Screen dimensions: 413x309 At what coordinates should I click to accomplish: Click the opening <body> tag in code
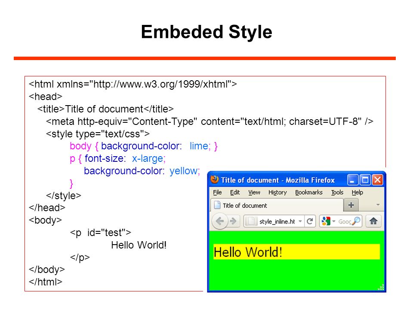[45, 220]
